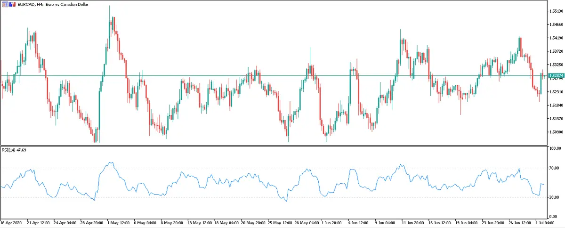Select the RSI(14) 47.69 indicator label

coord(14,150)
